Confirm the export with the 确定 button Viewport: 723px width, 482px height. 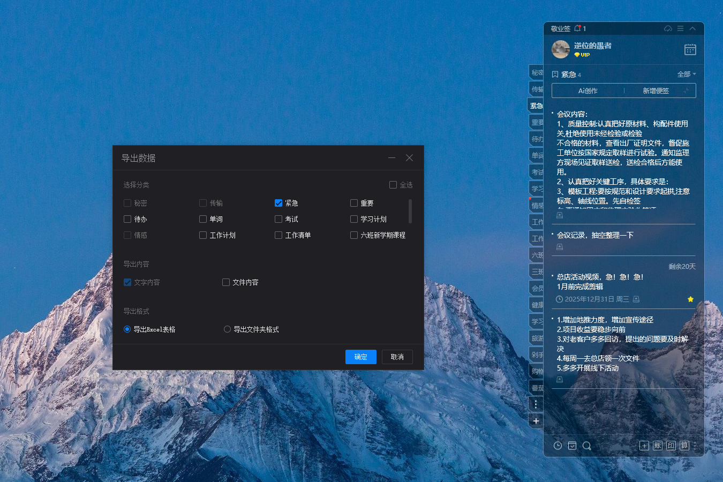click(360, 357)
